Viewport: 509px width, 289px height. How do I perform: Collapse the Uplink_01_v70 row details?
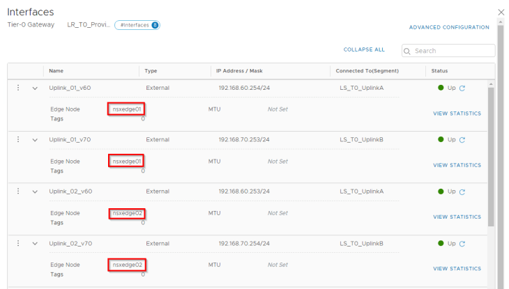(35, 140)
